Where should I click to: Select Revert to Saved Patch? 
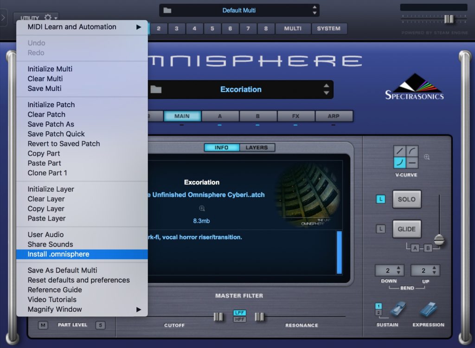(x=82, y=144)
